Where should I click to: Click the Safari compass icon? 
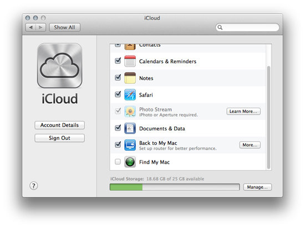click(x=130, y=95)
